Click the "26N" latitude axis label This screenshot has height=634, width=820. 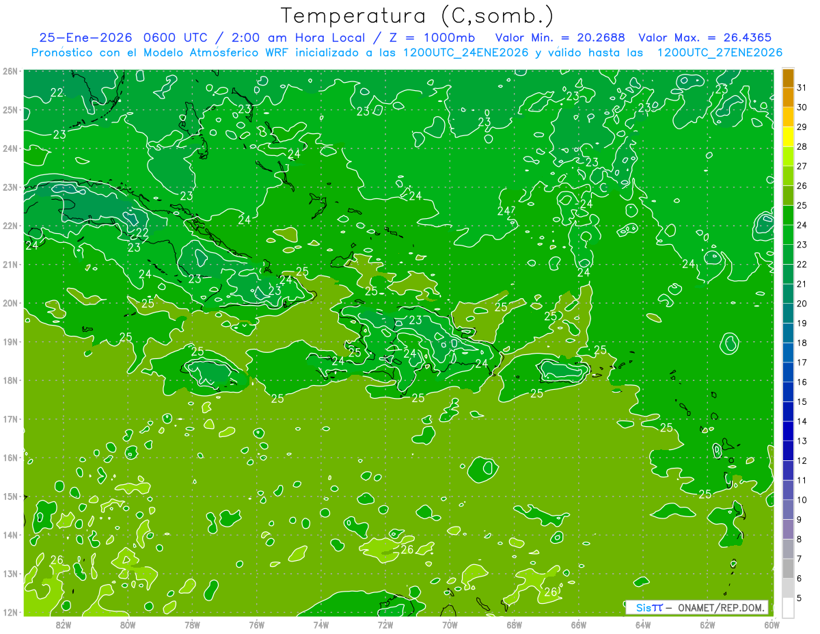[10, 71]
